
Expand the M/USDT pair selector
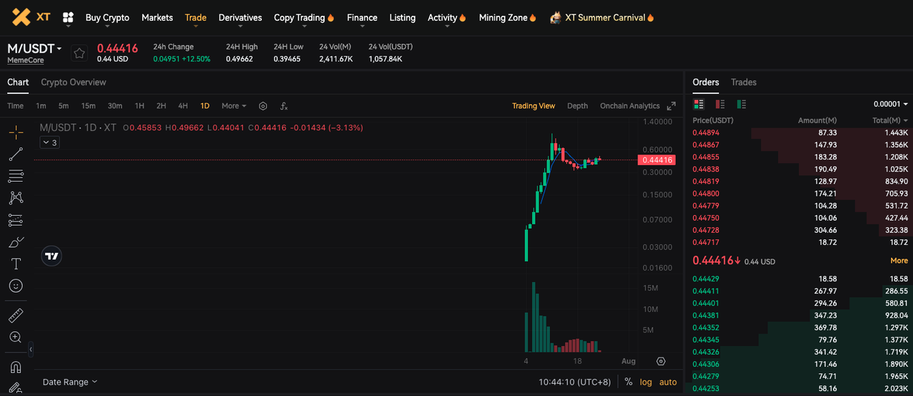point(34,48)
